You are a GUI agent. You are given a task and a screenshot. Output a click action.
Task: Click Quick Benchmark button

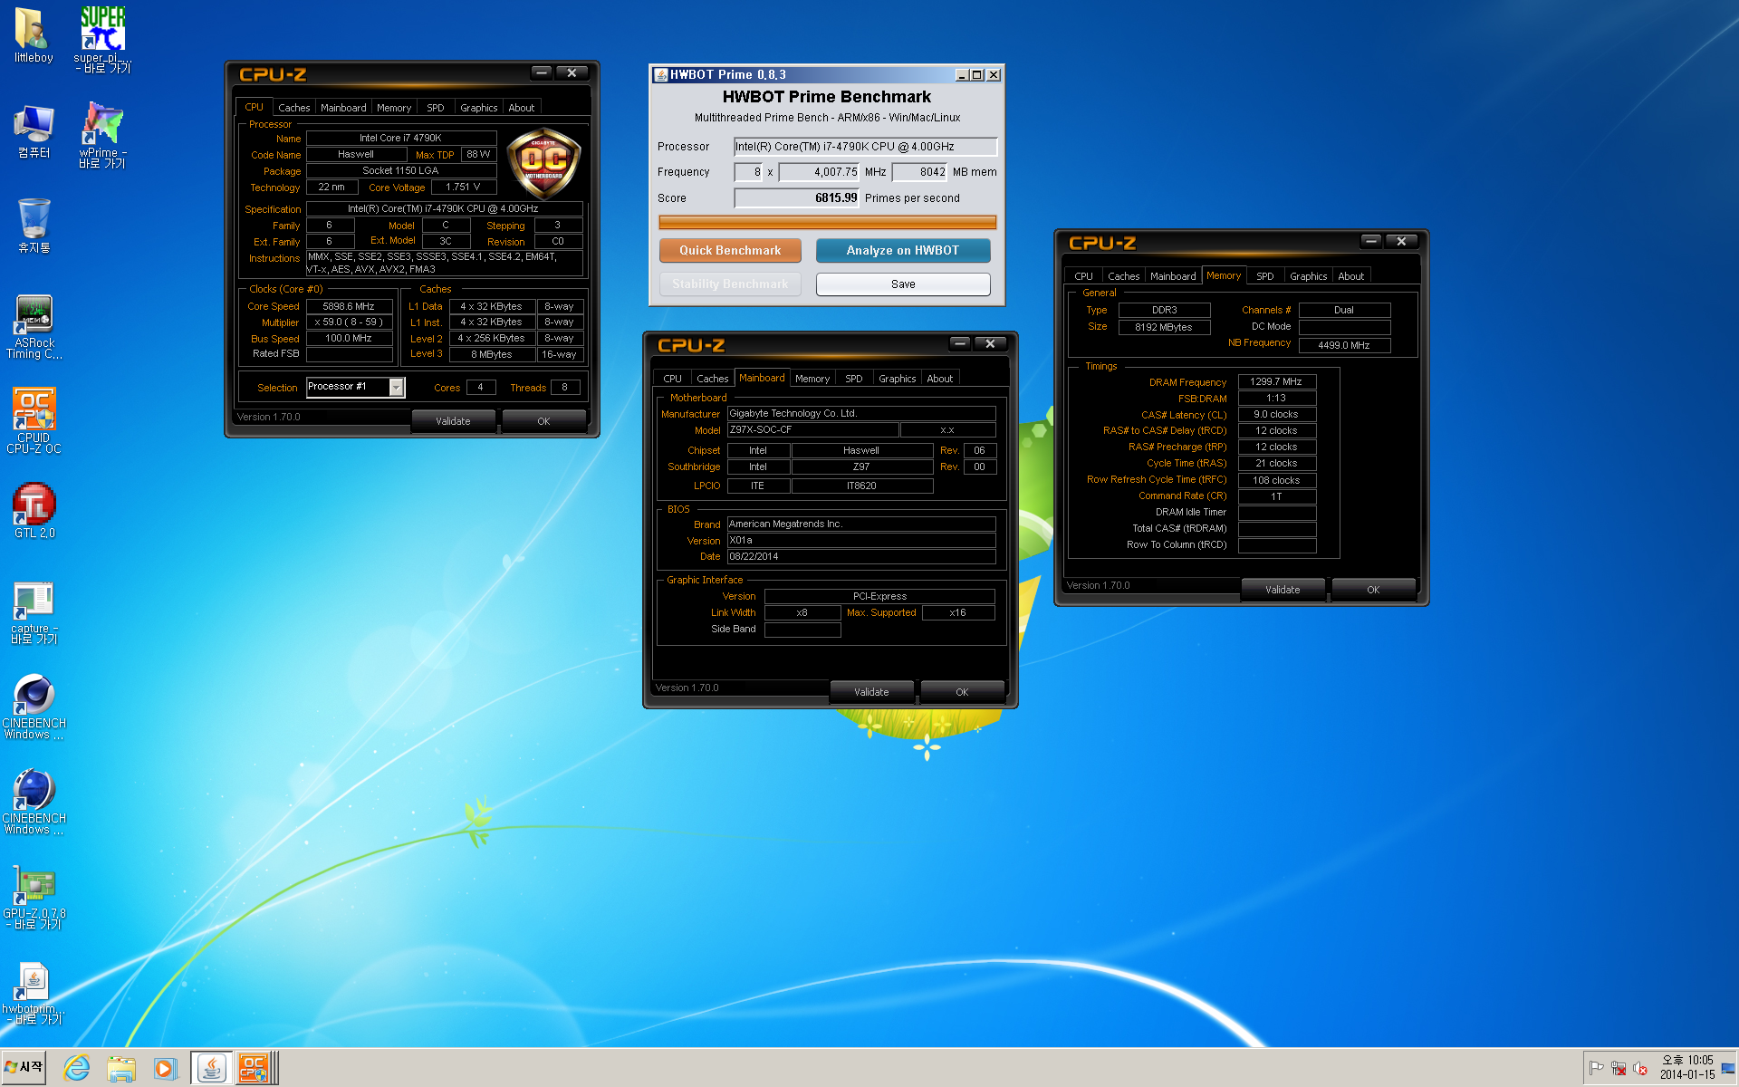pos(730,251)
